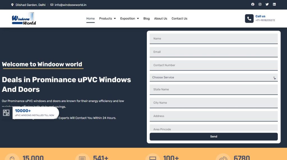Click into the Contact Number field
The width and height of the screenshot is (287, 160).
click(214, 65)
